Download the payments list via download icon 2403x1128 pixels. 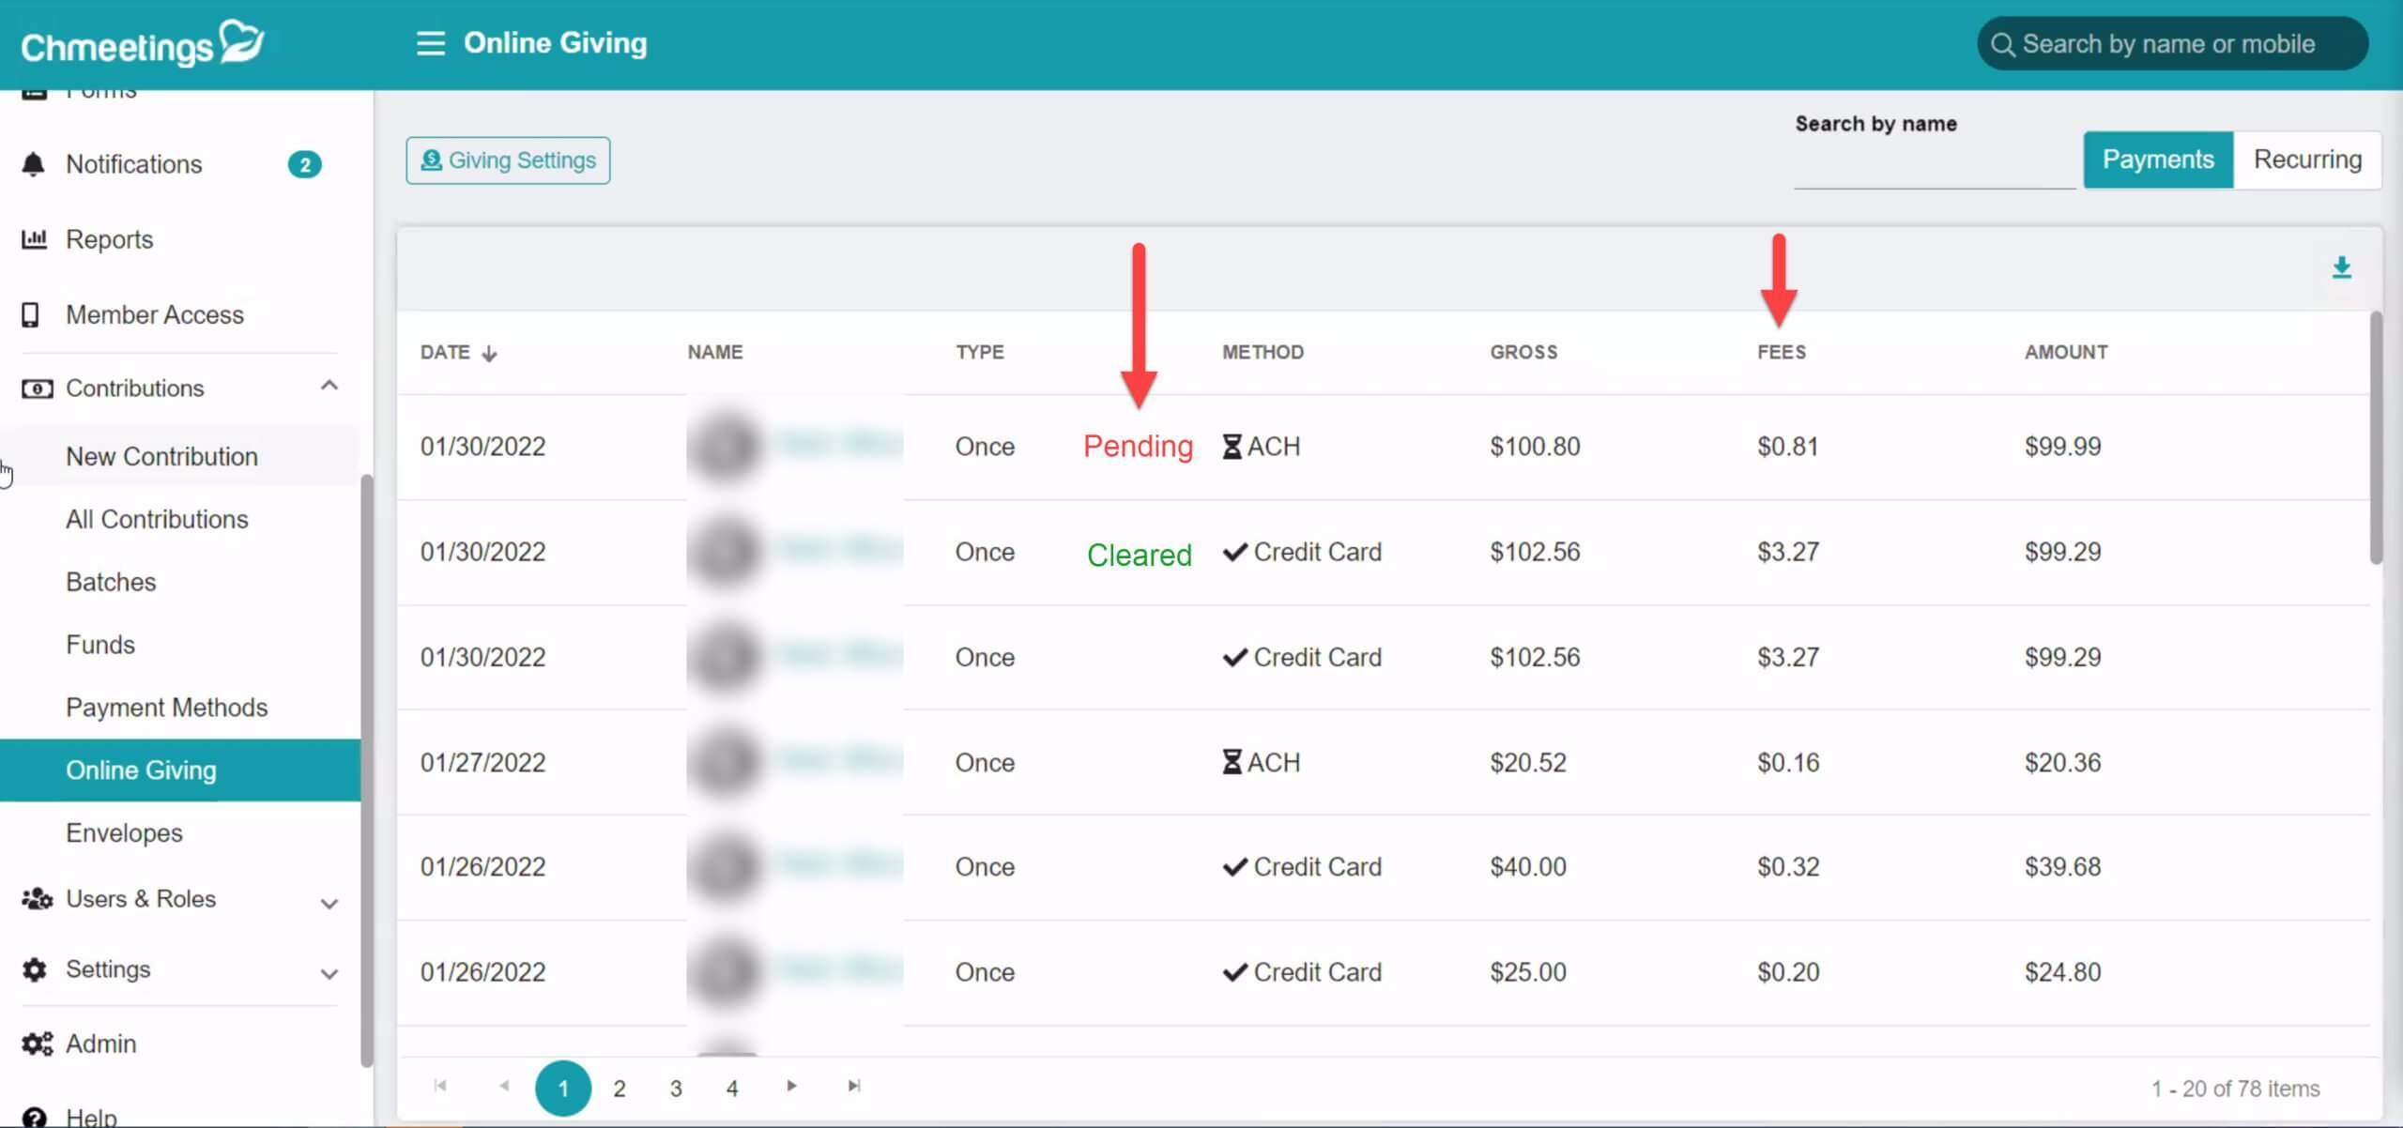pos(2341,267)
